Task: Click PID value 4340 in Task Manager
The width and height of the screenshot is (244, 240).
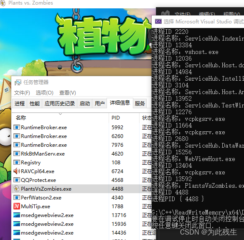Action: tap(117, 197)
